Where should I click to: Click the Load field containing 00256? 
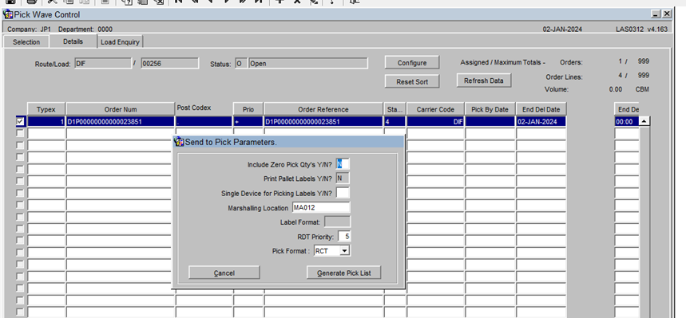coord(170,63)
